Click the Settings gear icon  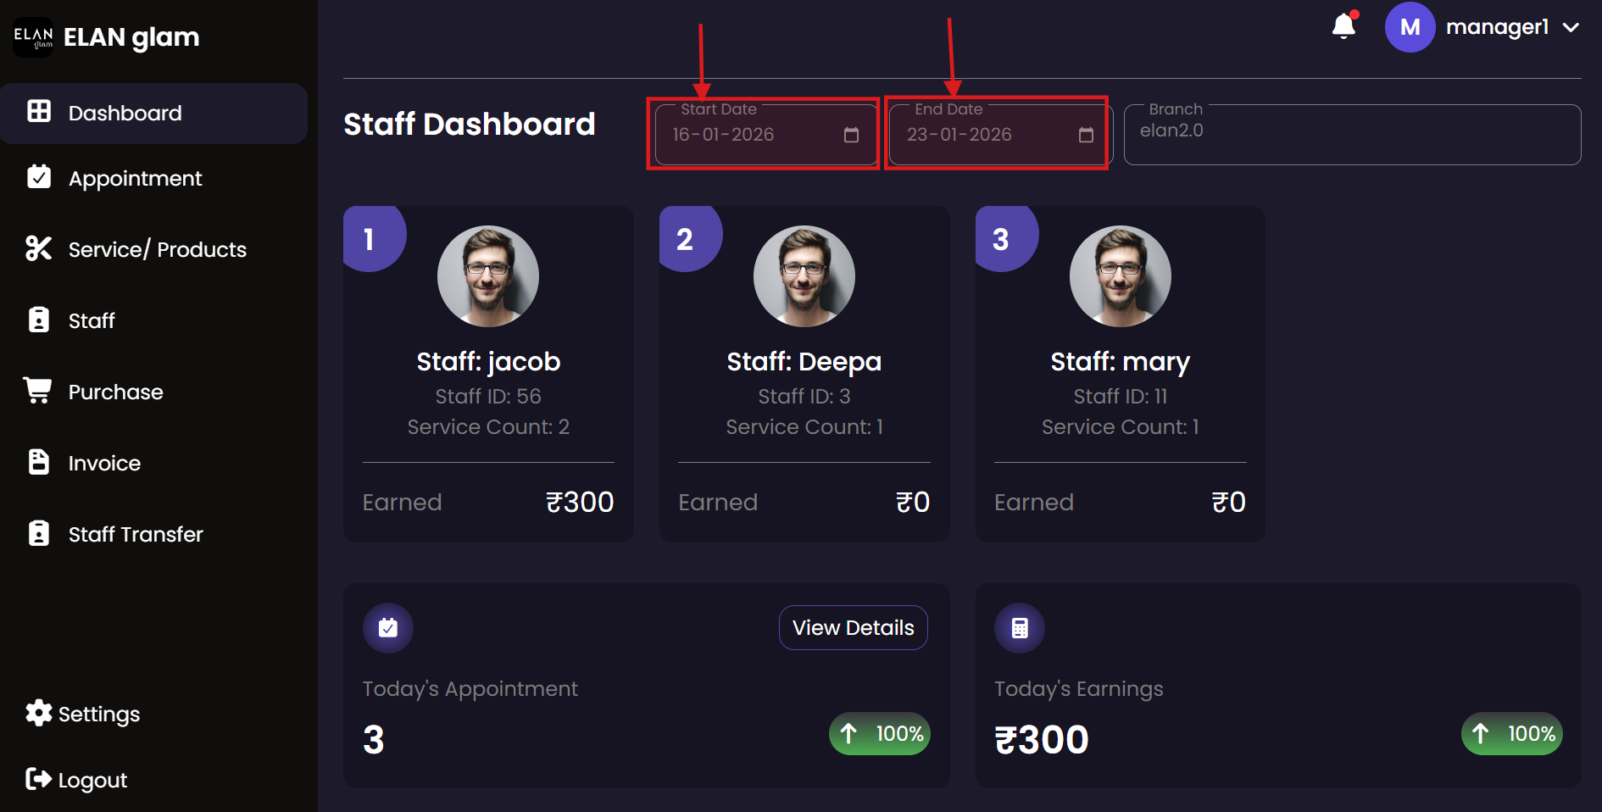(38, 714)
